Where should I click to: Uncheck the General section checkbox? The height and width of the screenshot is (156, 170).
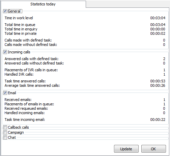(x=5, y=11)
